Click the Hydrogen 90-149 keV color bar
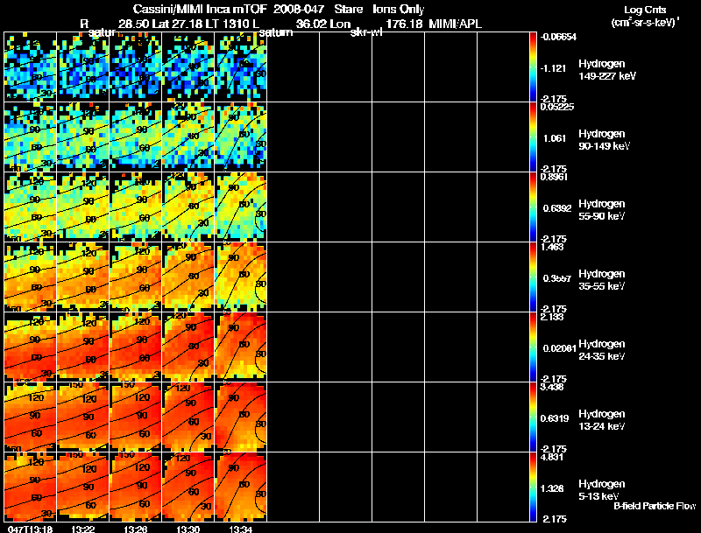 coord(533,137)
